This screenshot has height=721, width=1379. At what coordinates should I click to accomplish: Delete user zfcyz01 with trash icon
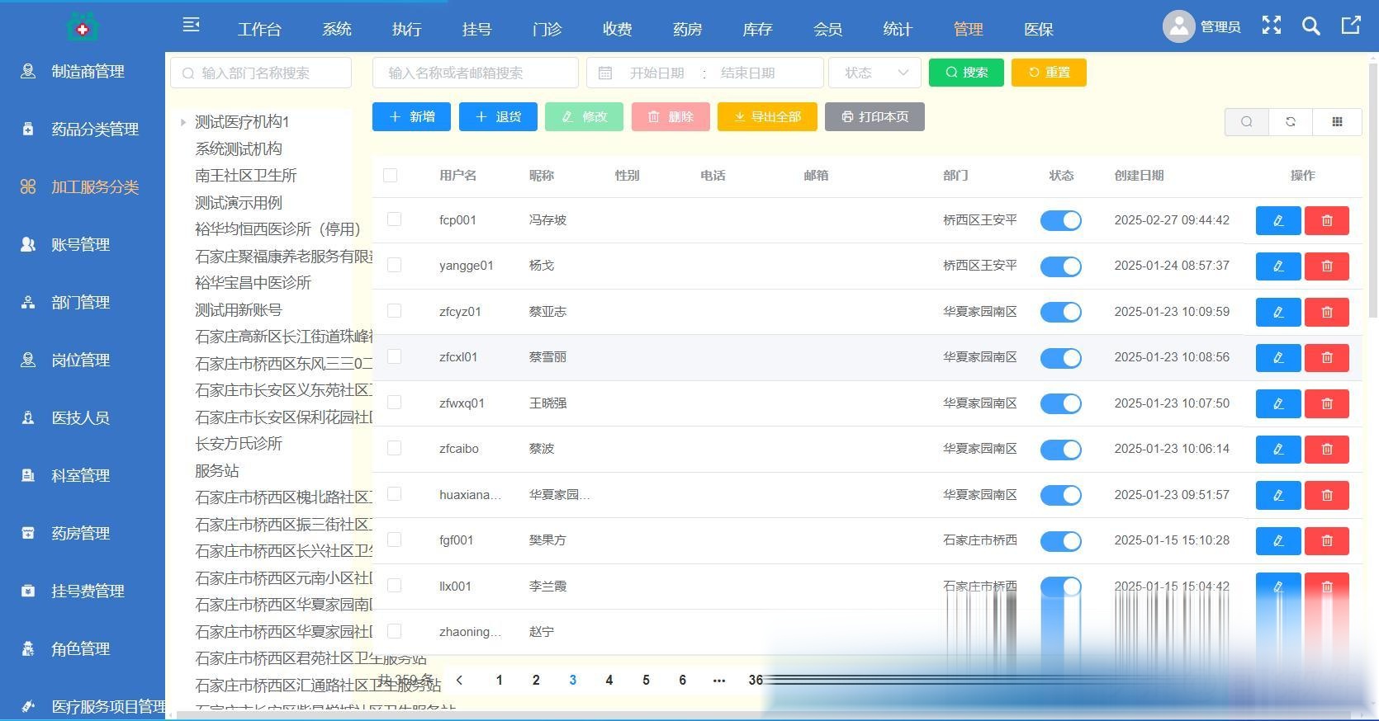(1327, 312)
